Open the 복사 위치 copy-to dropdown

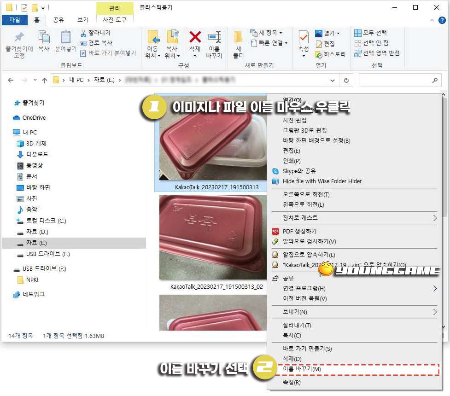tap(172, 45)
